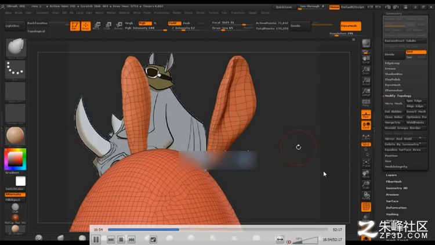Toggle the Zsub option
Viewport: 435px width, 245px height.
point(187,23)
